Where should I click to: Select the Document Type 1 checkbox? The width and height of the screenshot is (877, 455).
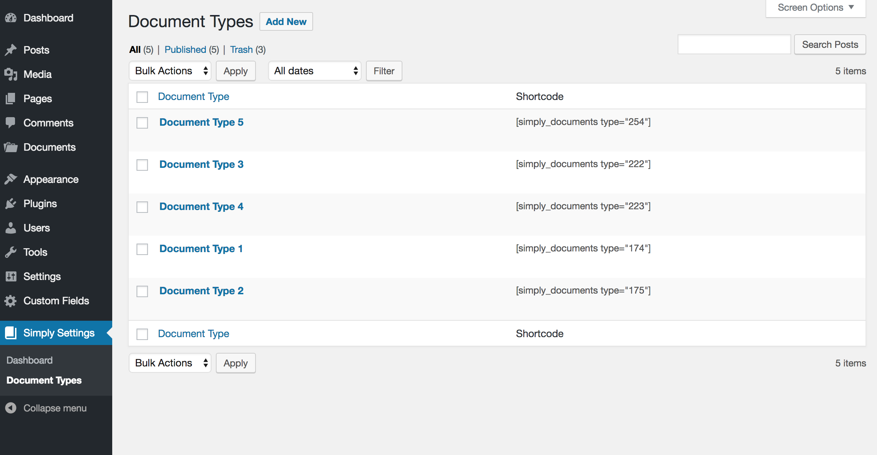142,249
